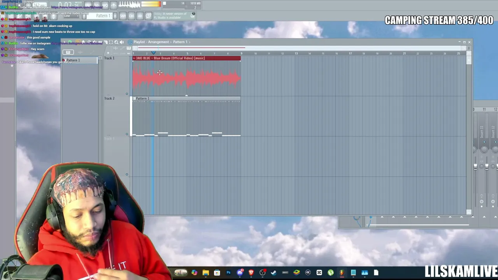Toggle the Ctrl modifier button
Screen dimensions: 498x280
(132, 16)
